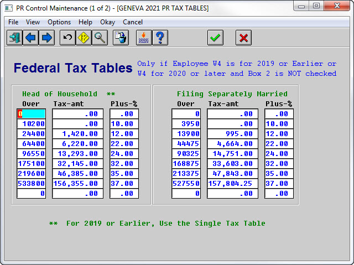This screenshot has width=354, height=265.
Task: Select the highlighted first Head of Household Over field
Action: tap(31, 113)
